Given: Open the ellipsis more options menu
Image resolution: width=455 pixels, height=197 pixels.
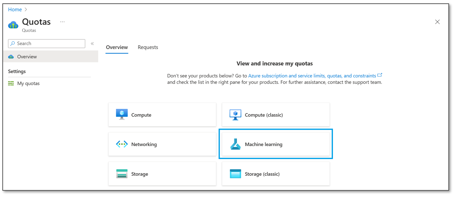Looking at the screenshot, I should pyautogui.click(x=62, y=22).
